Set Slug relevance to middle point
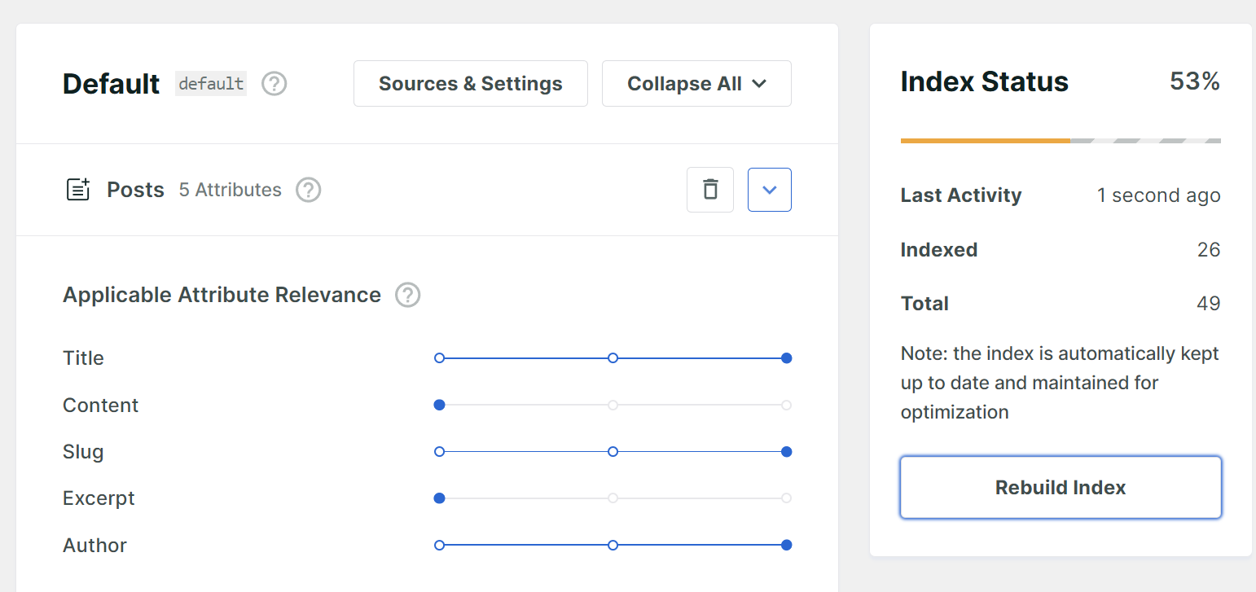 pyautogui.click(x=613, y=451)
